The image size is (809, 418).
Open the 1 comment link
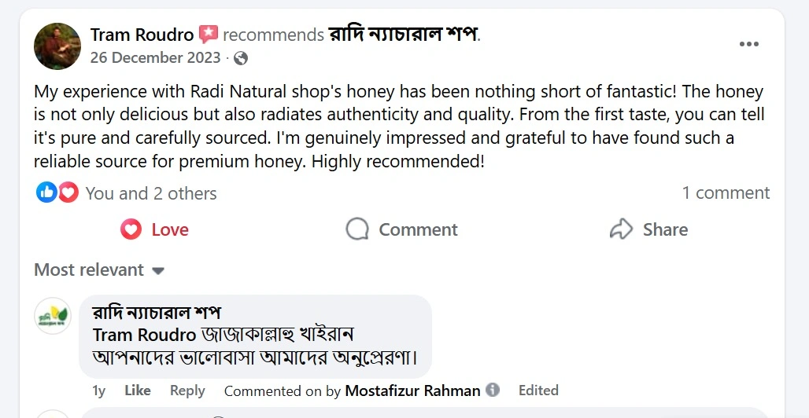726,192
